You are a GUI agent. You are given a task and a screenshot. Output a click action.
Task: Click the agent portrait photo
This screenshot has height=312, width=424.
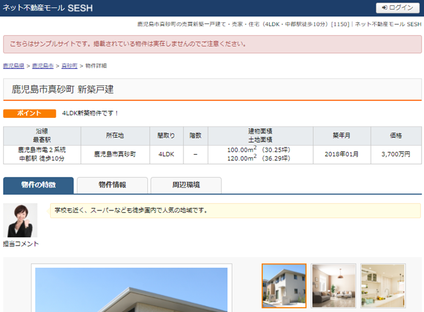click(x=20, y=220)
